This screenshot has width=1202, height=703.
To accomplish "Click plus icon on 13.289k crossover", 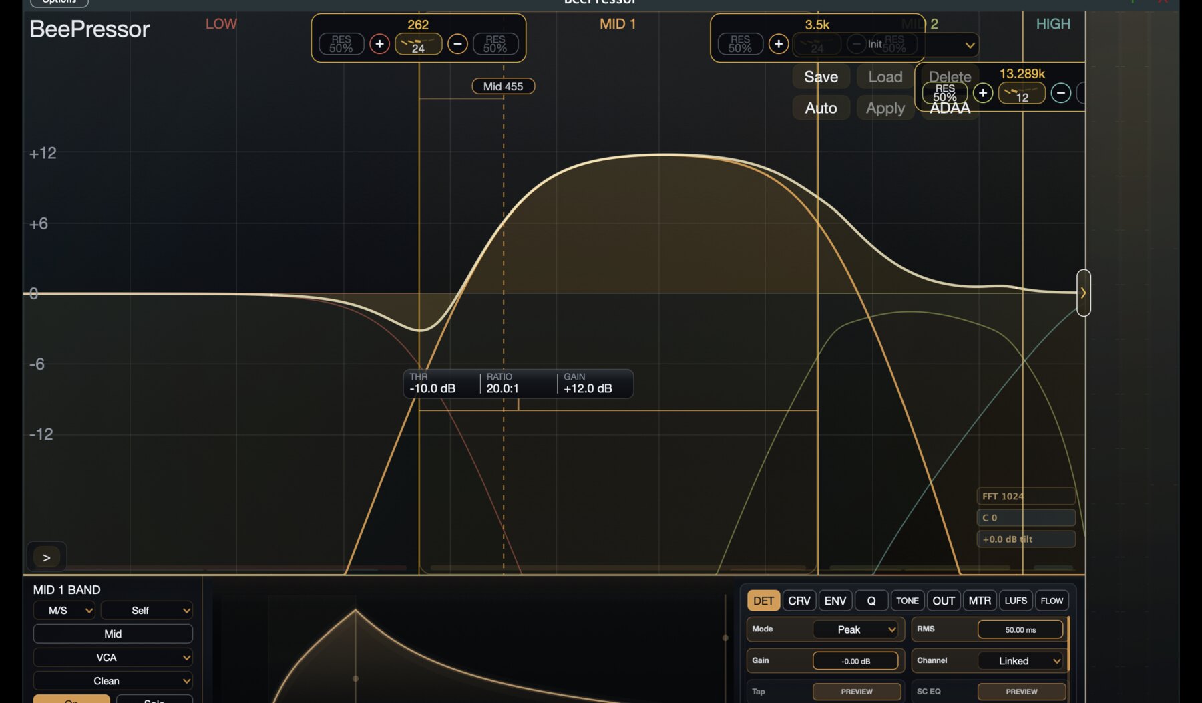I will tap(983, 93).
